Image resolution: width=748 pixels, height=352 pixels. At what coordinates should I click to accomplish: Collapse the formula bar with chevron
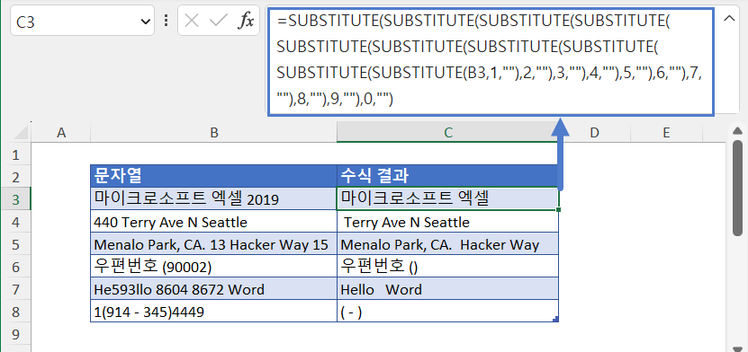[x=729, y=18]
